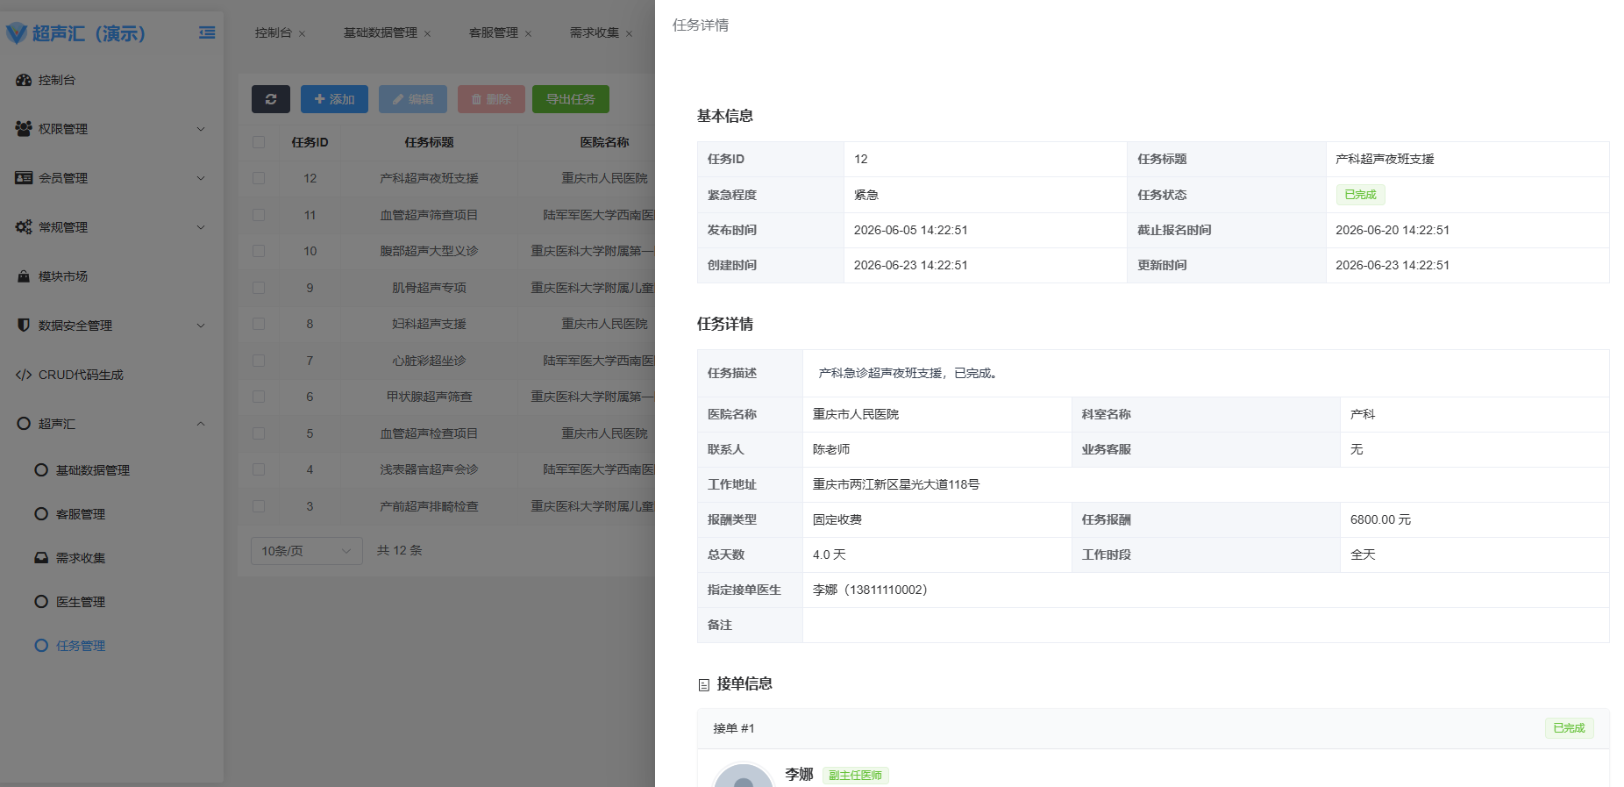Image resolution: width=1624 pixels, height=787 pixels.
Task: Switch to the 基础数据管理 tab
Action: (x=380, y=32)
